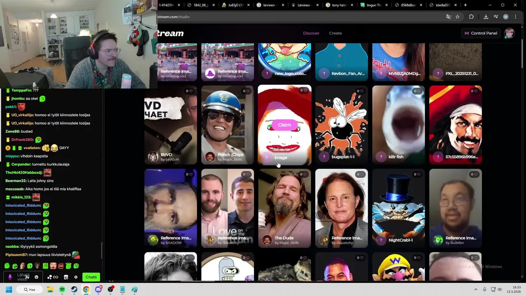Open File Explorer from the taskbar
The image size is (526, 296).
point(50,289)
